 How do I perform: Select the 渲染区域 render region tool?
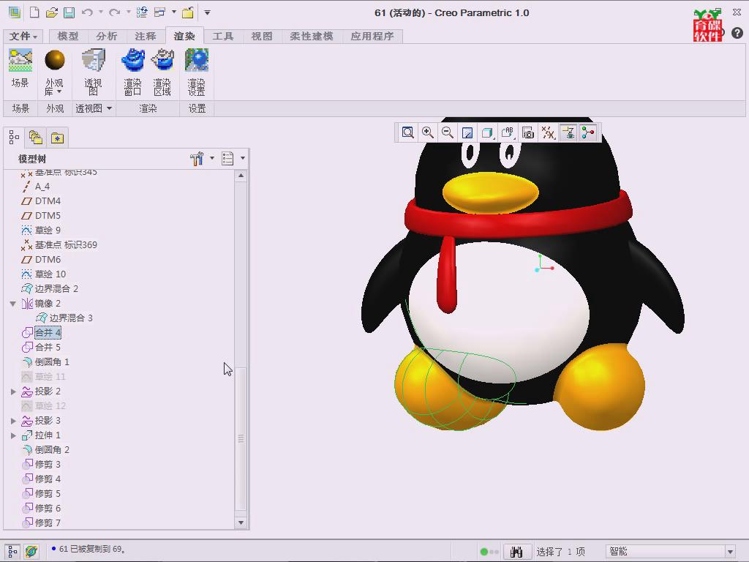[162, 72]
